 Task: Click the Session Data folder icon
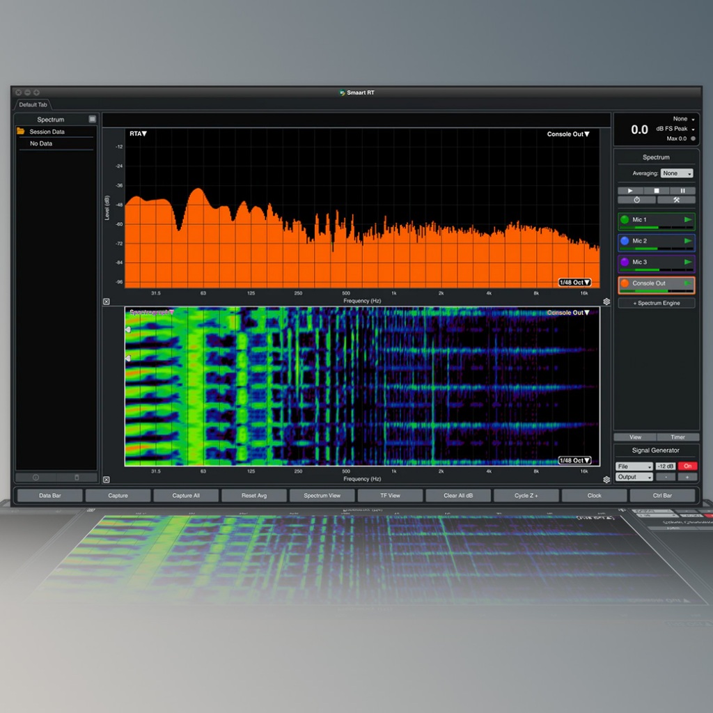[x=21, y=132]
